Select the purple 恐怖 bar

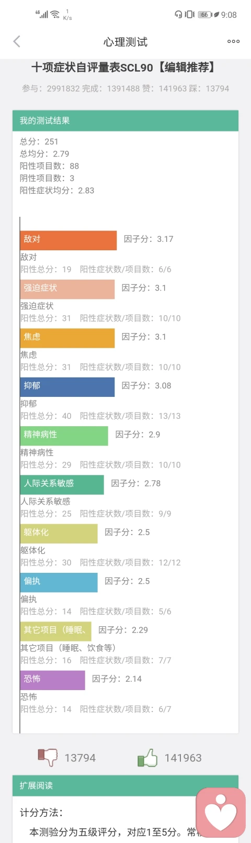pyautogui.click(x=53, y=680)
